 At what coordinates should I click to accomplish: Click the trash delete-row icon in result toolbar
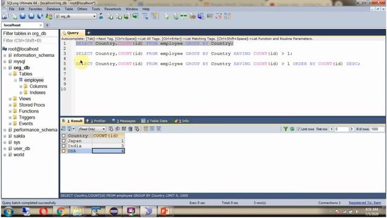point(131,129)
